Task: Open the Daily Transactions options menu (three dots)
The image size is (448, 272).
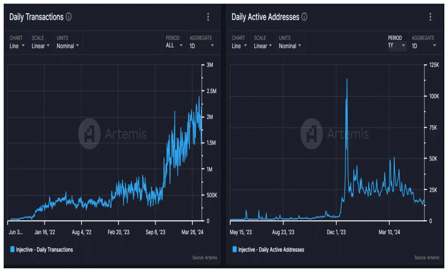Action: (x=208, y=17)
